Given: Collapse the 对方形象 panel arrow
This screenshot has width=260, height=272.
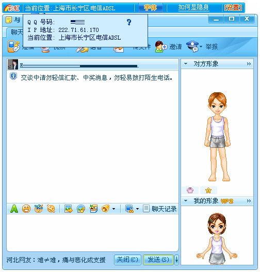Looking at the screenshot, I should [x=186, y=64].
